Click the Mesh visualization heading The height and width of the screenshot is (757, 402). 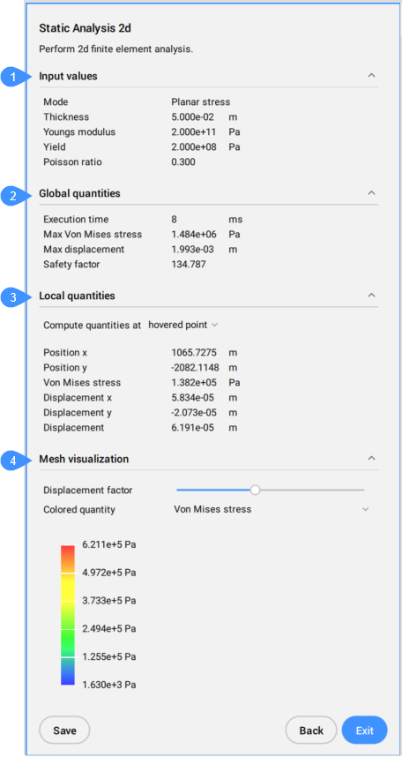84,459
